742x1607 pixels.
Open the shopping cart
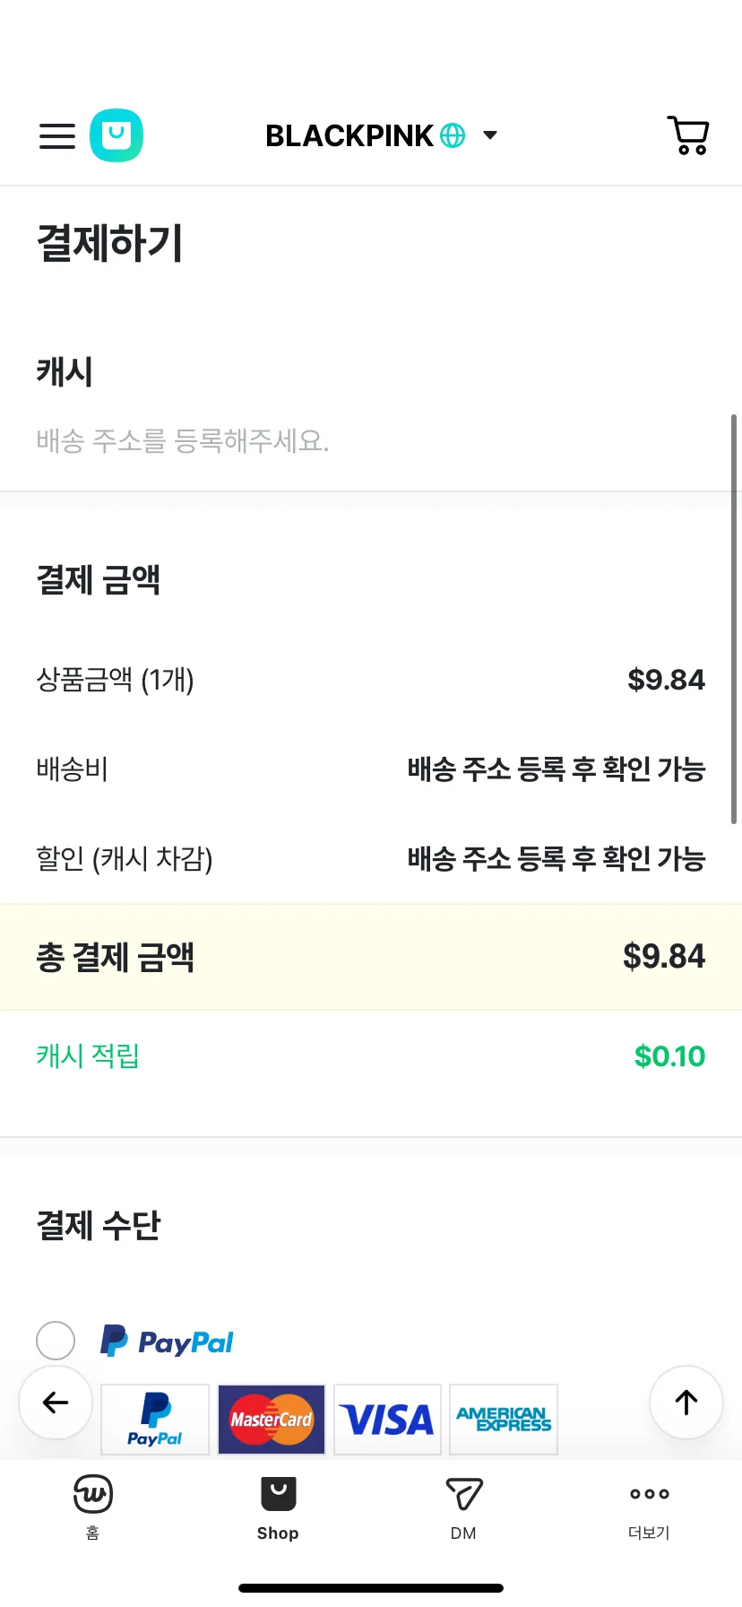(x=688, y=135)
